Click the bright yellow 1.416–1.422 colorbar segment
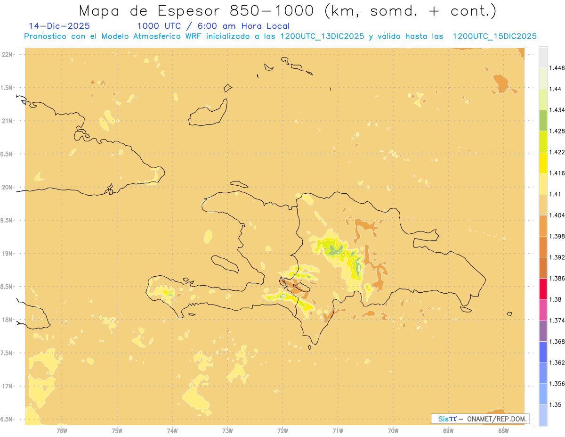Image resolution: width=565 pixels, height=437 pixels. click(x=543, y=162)
